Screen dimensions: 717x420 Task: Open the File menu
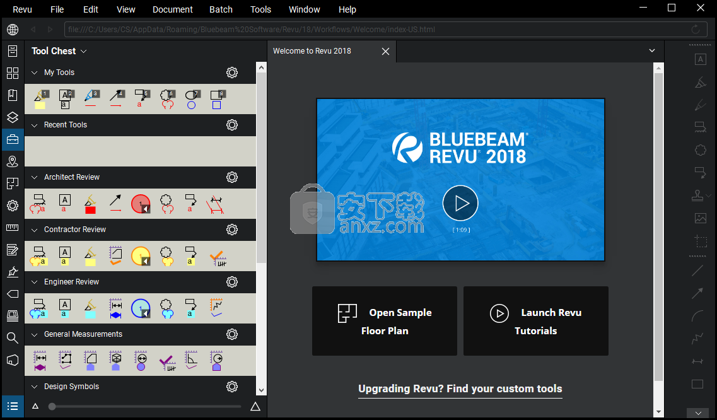point(57,9)
